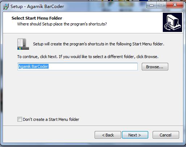Cancel the setup wizard

166,135
